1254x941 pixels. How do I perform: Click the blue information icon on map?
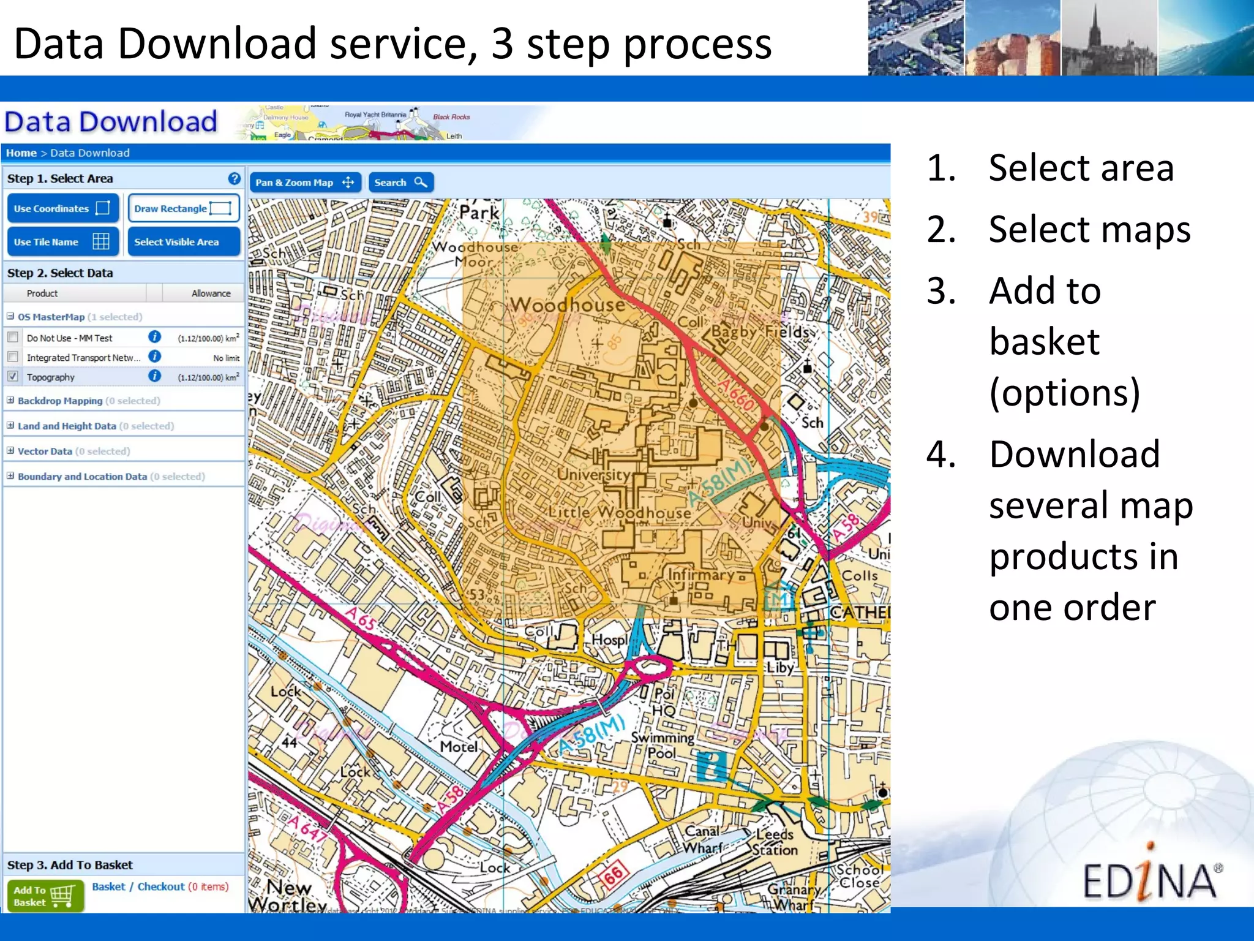click(x=711, y=766)
